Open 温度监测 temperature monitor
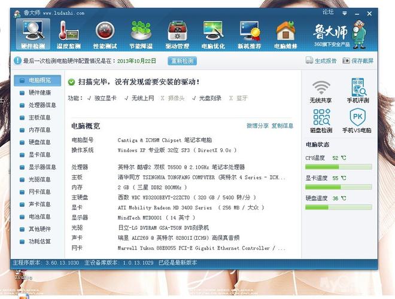This screenshot has width=395, height=299. (x=69, y=35)
